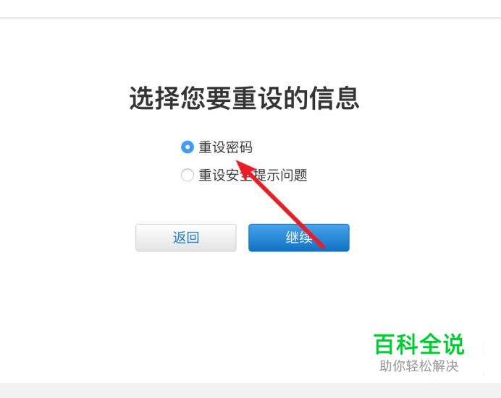The image size is (501, 398).
Task: Click the 百 character of the watermark
Action: tap(384, 344)
